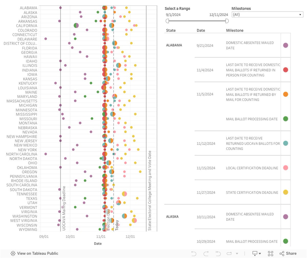Click the left handle of the date range slider
The height and width of the screenshot is (258, 307).
167,21
